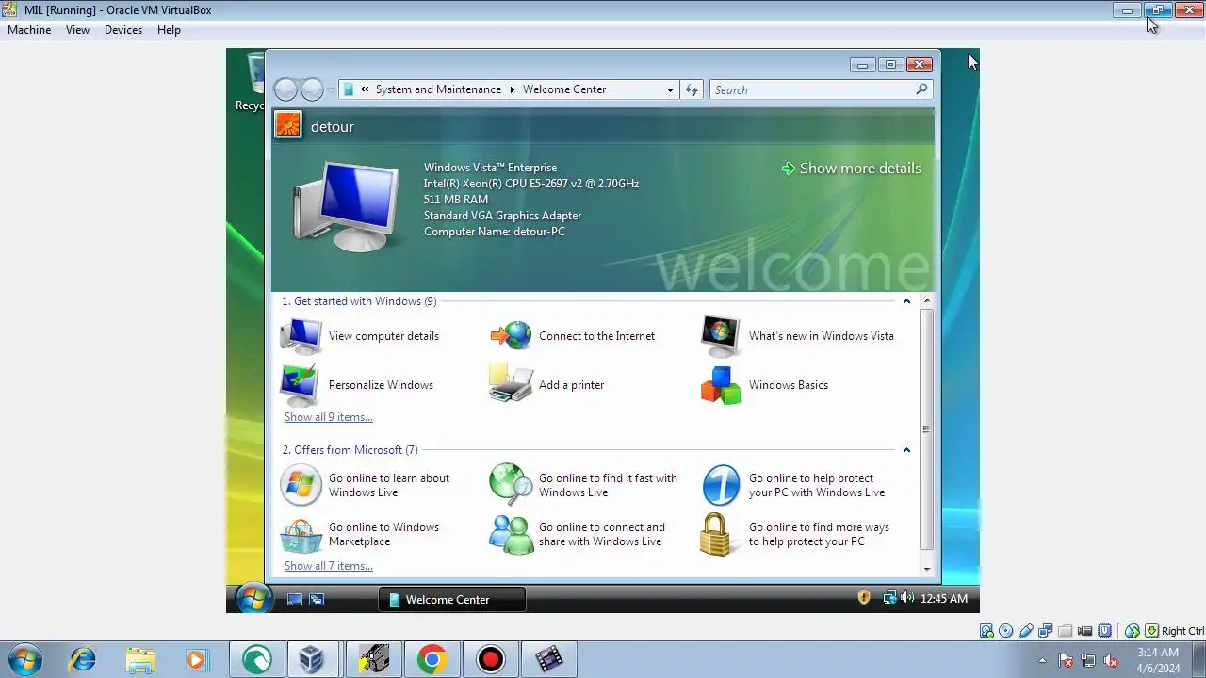Click Show Desktop quick launch icon in Vista
The width and height of the screenshot is (1206, 678).
point(295,599)
